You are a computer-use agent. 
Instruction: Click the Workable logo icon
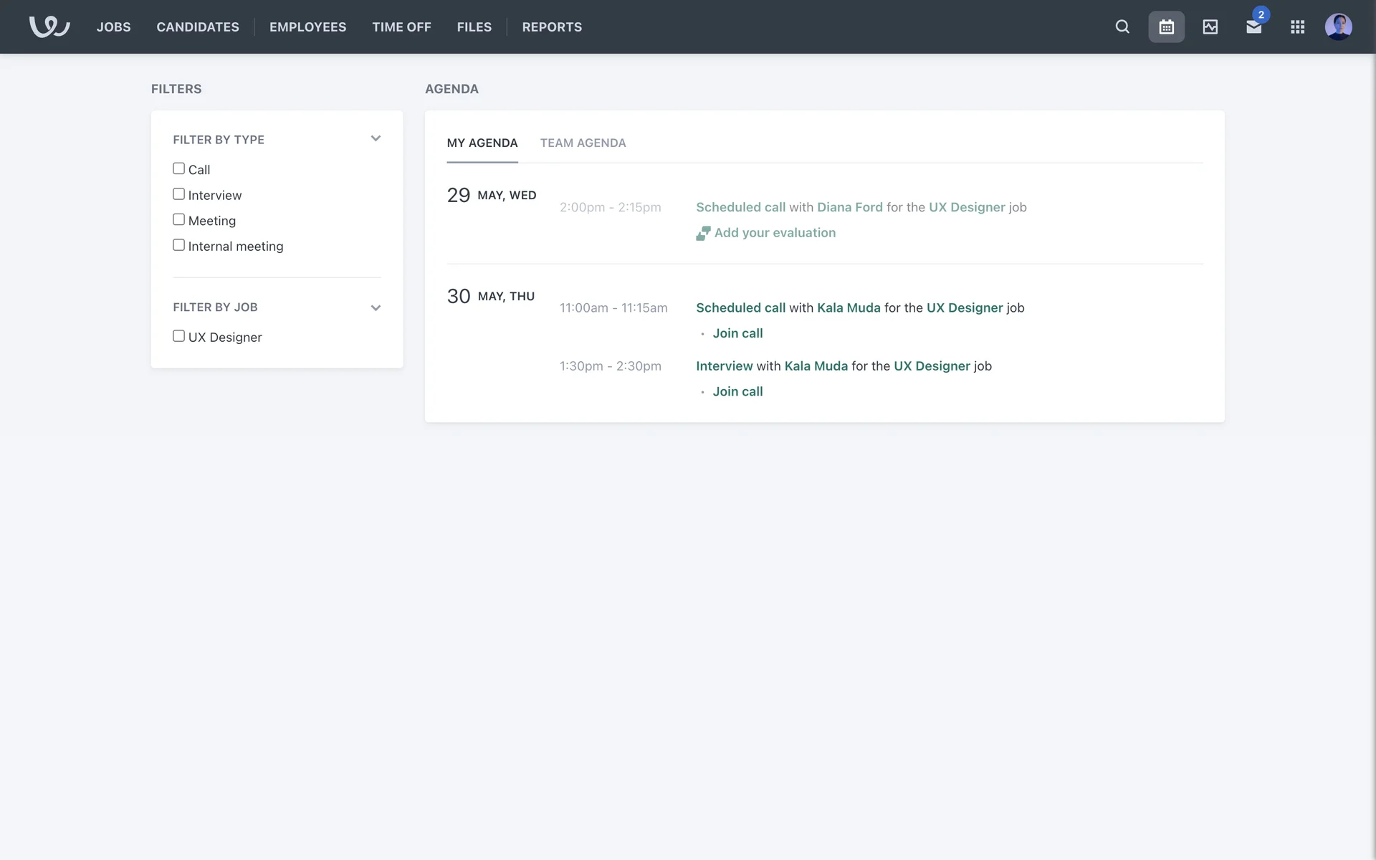[49, 27]
